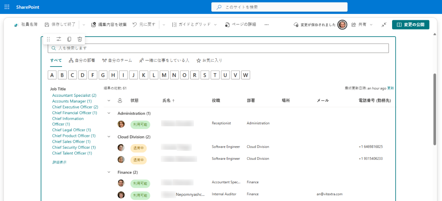Publish changes with 変更の公開

click(411, 25)
